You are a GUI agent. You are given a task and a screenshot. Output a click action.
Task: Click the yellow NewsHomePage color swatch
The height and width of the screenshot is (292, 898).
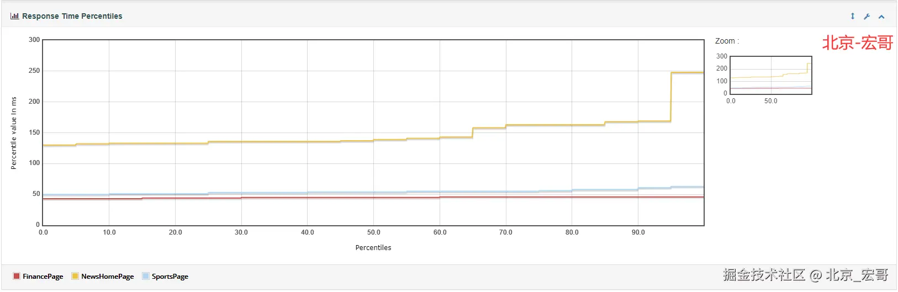click(x=75, y=276)
